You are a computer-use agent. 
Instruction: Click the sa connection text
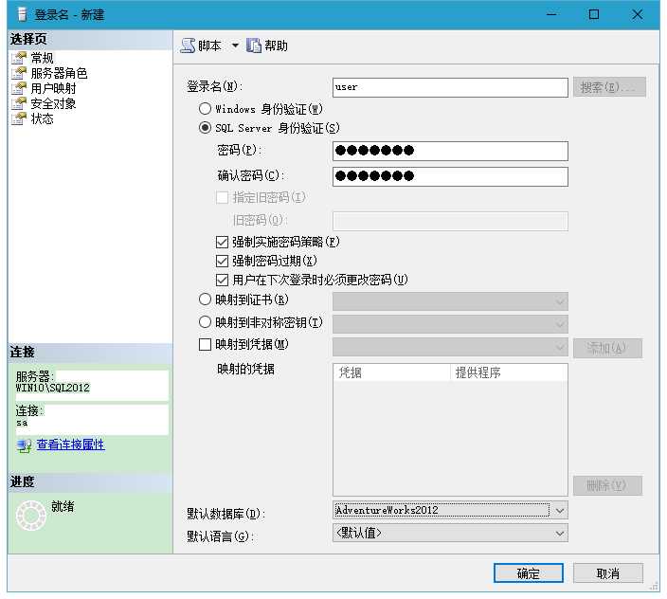22,423
